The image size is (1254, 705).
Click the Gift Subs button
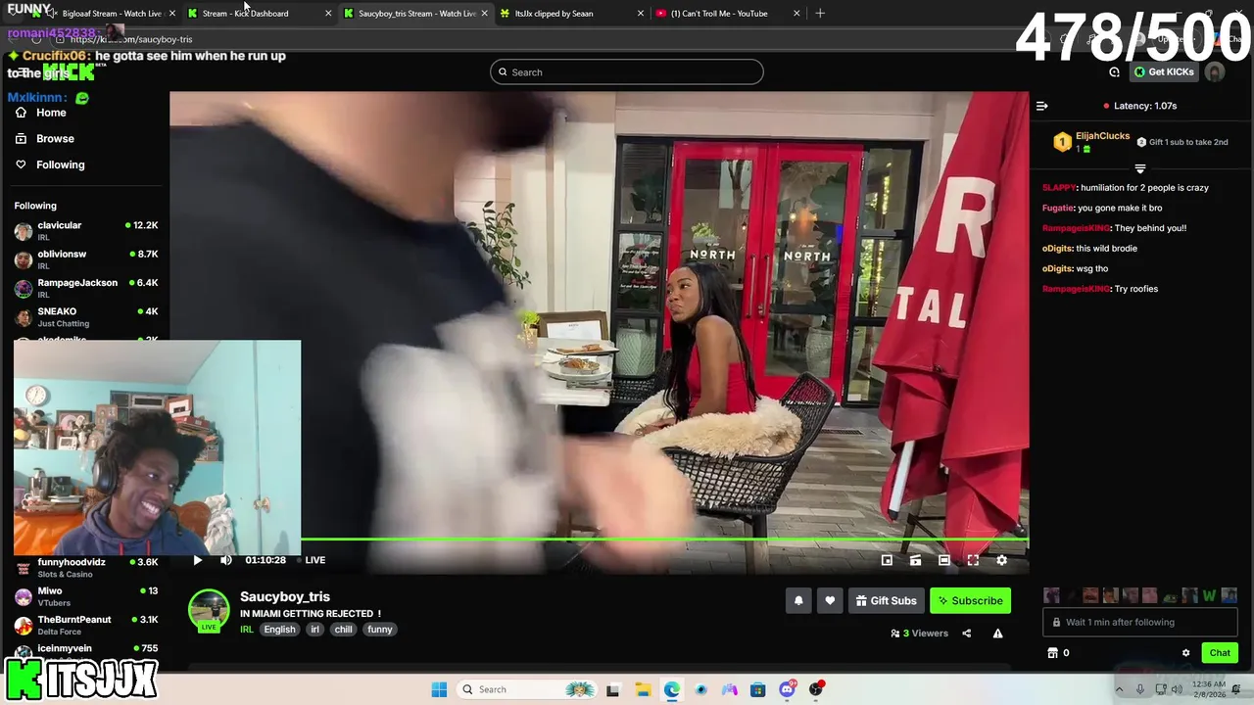click(x=886, y=600)
